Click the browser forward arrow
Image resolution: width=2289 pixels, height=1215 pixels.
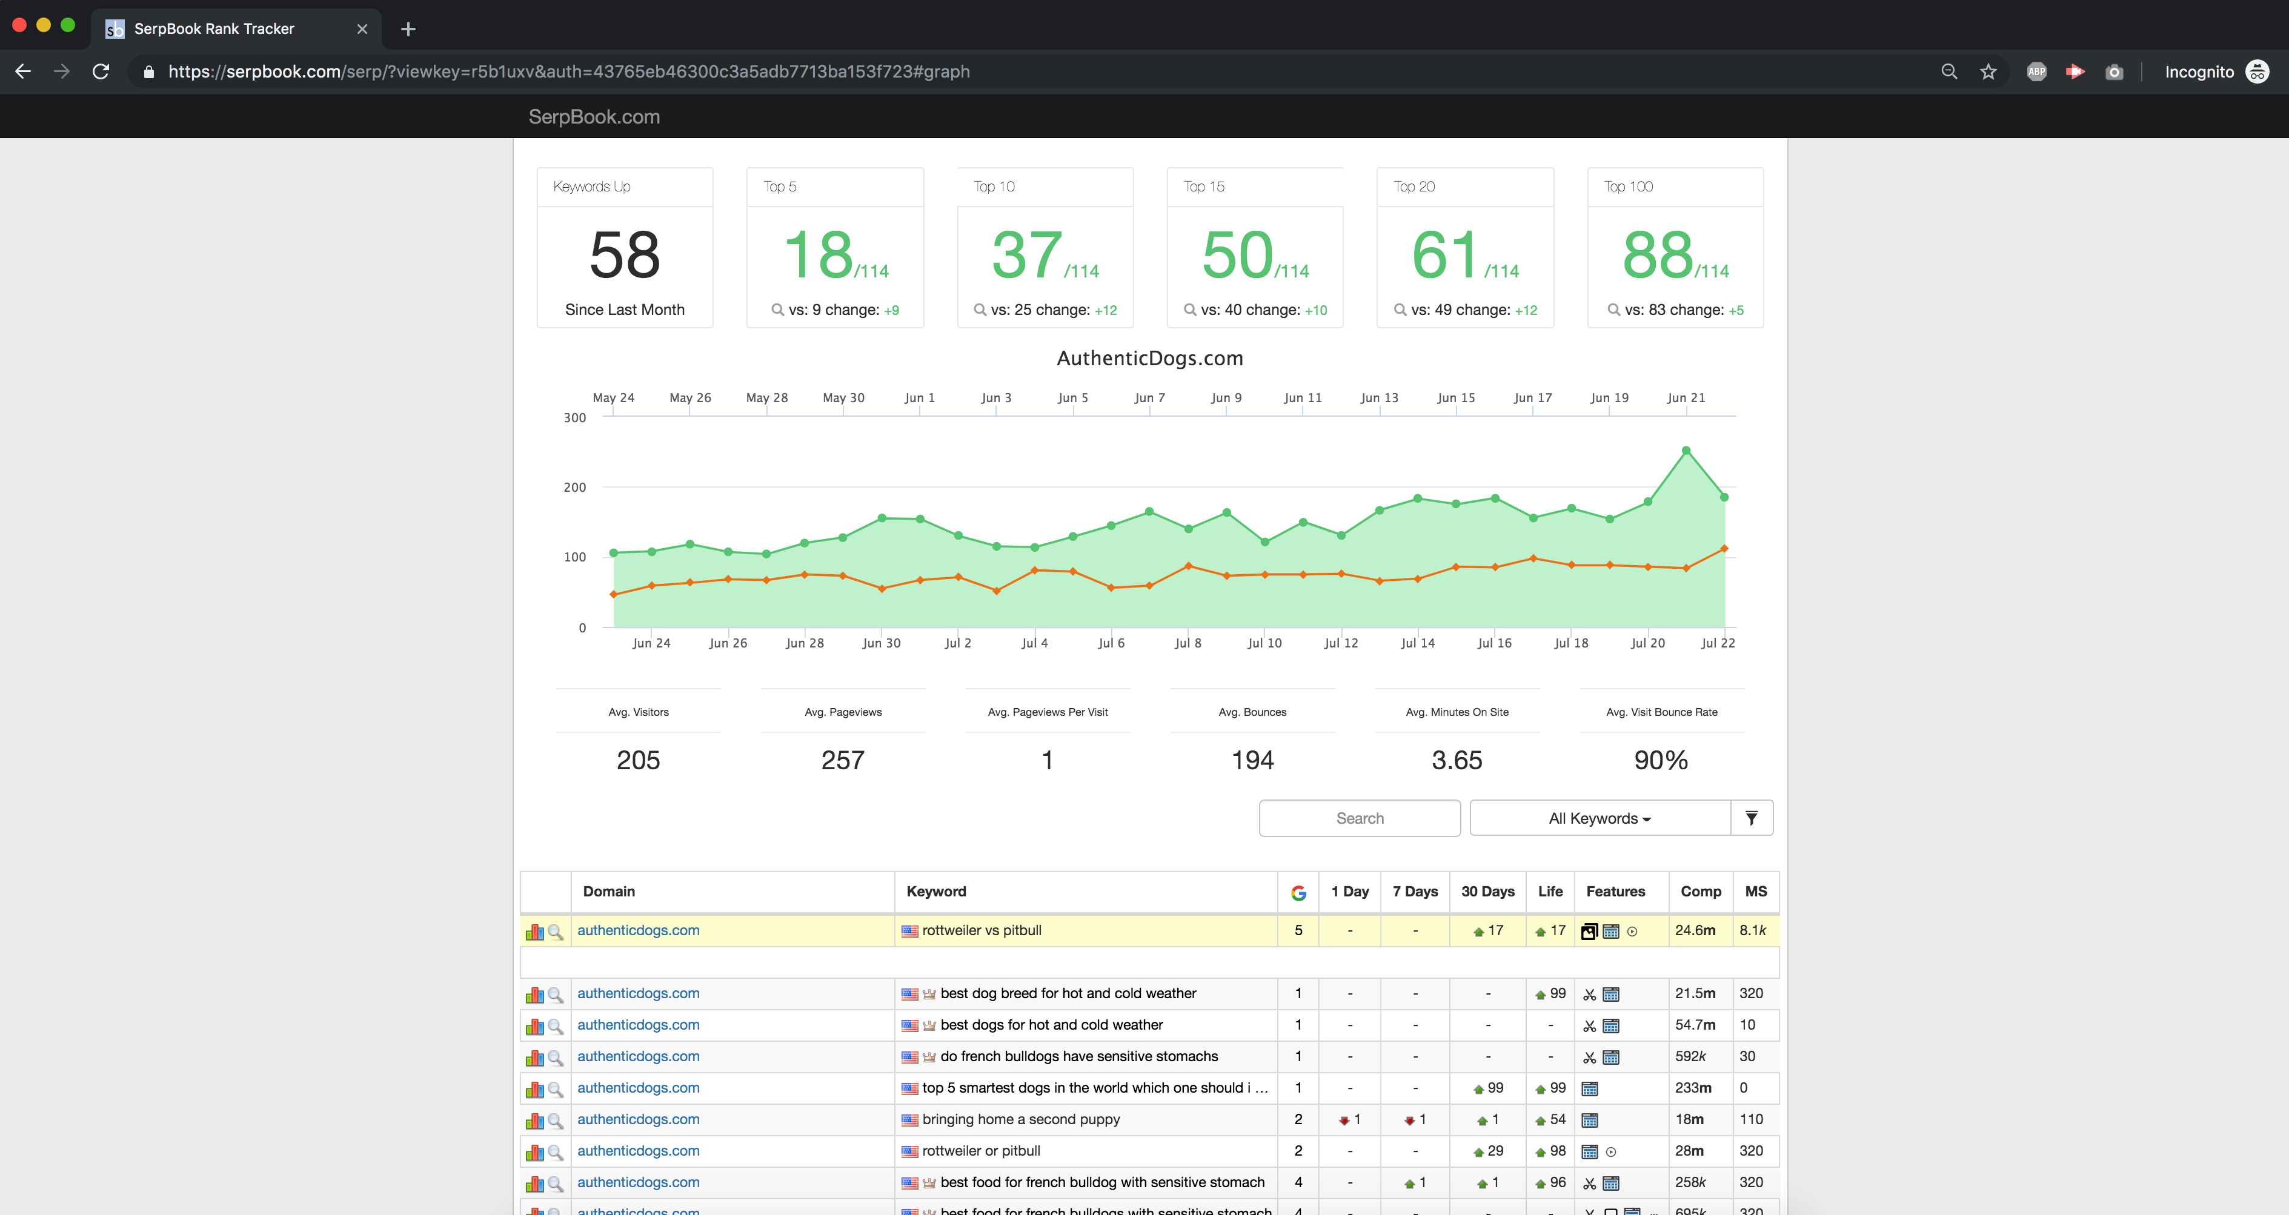[61, 71]
